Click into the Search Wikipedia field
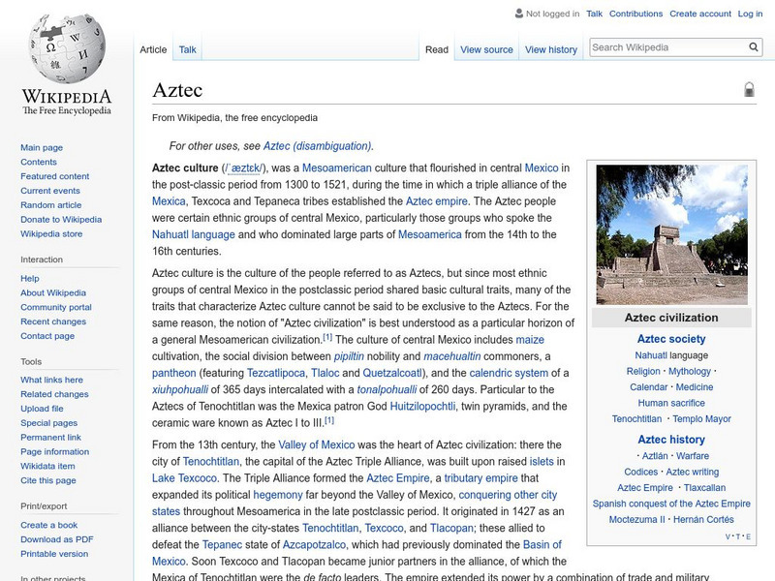This screenshot has width=775, height=581. 666,47
